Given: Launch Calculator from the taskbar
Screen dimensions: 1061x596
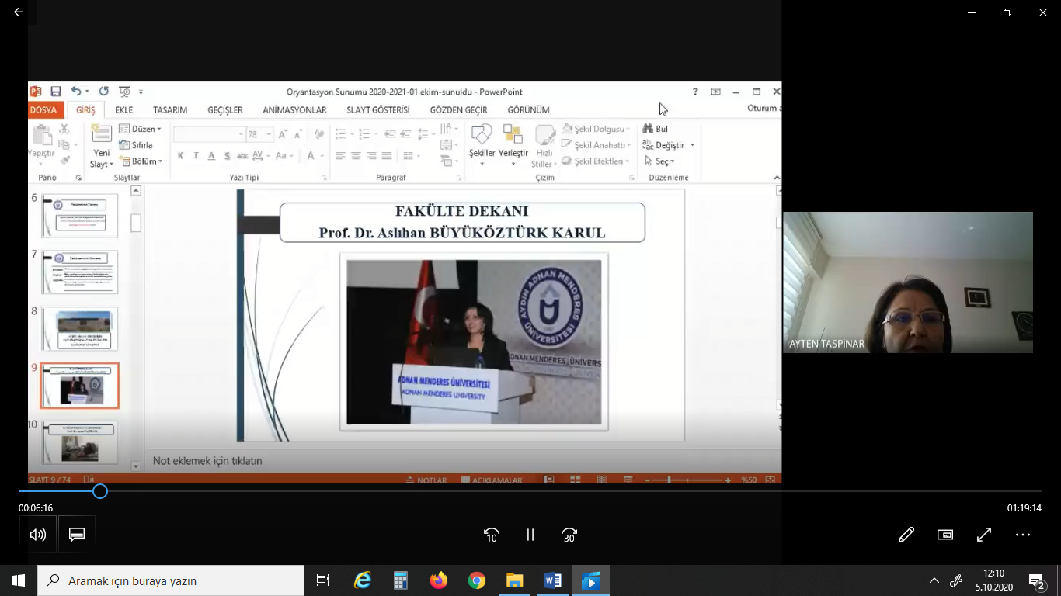Looking at the screenshot, I should (401, 580).
